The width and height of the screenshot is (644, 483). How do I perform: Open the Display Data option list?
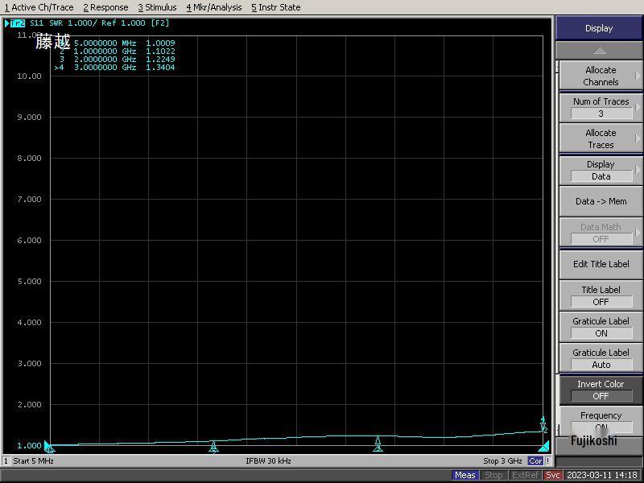point(601,171)
